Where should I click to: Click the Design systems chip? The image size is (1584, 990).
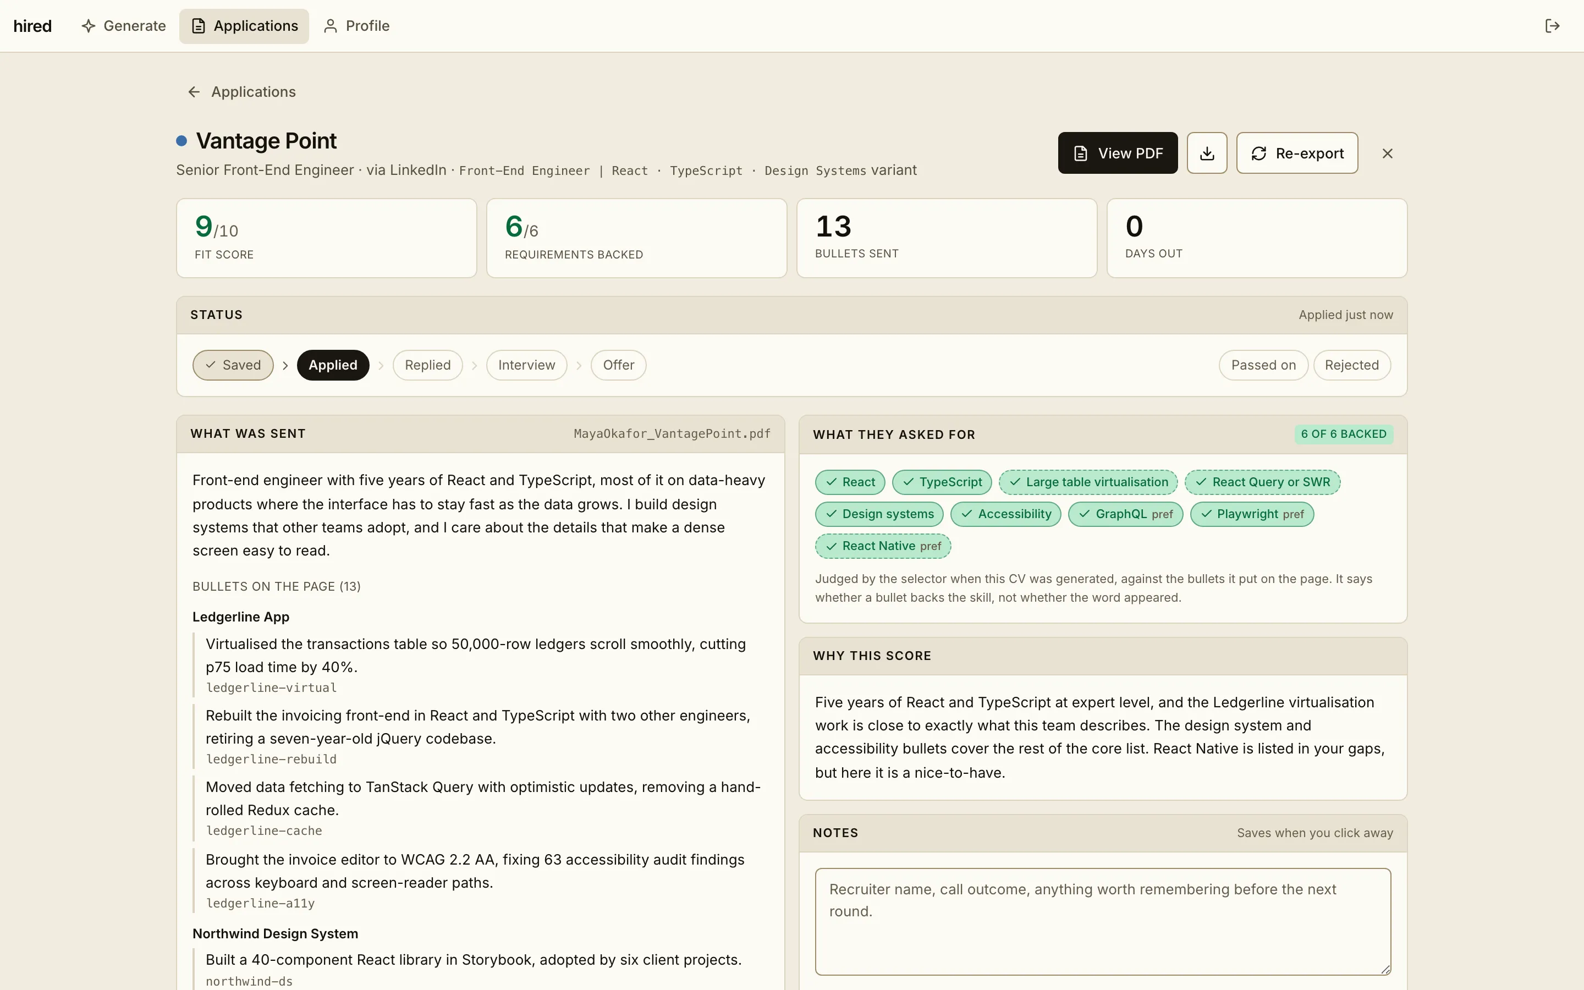click(879, 514)
